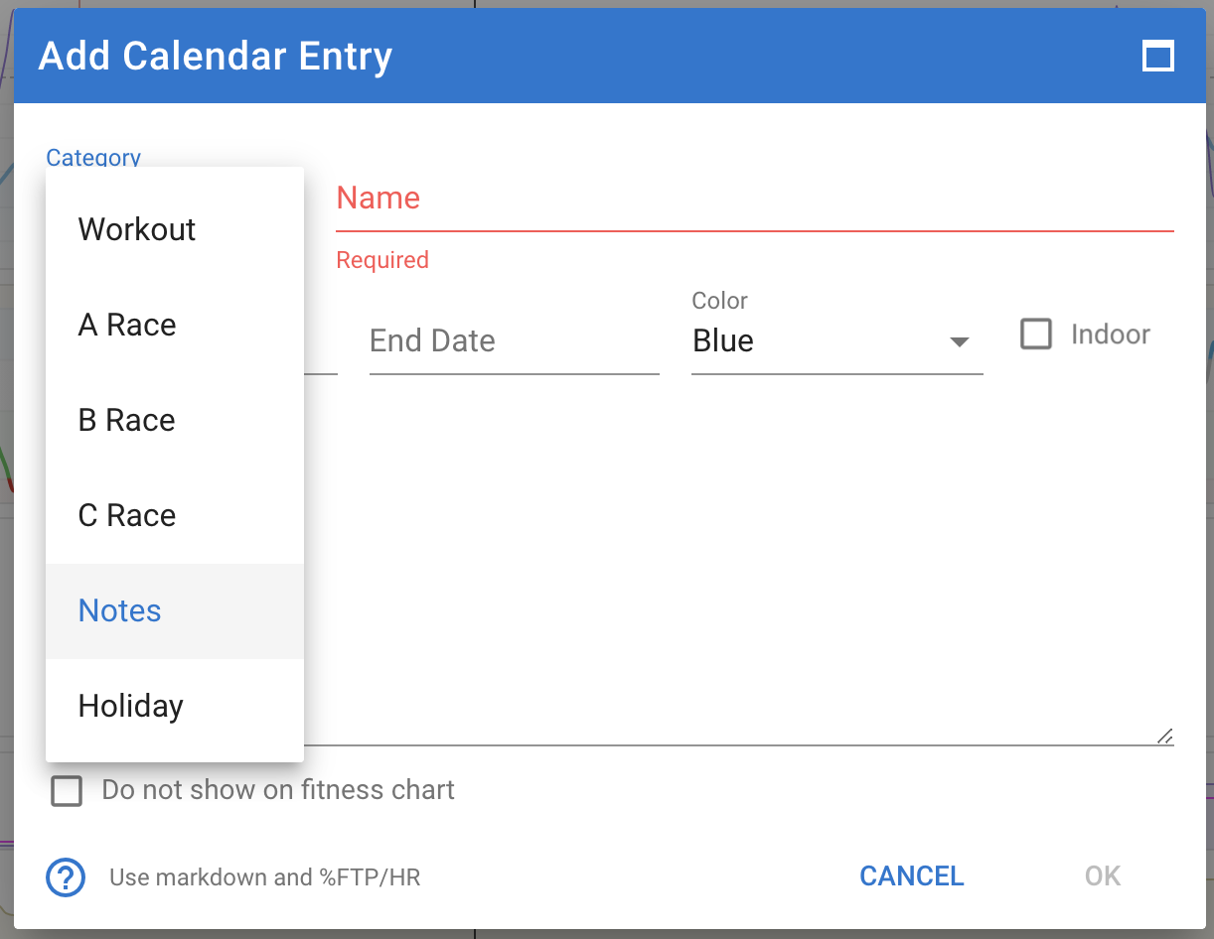Click the OK button
Screen dimensions: 1214x939
pos(1103,876)
